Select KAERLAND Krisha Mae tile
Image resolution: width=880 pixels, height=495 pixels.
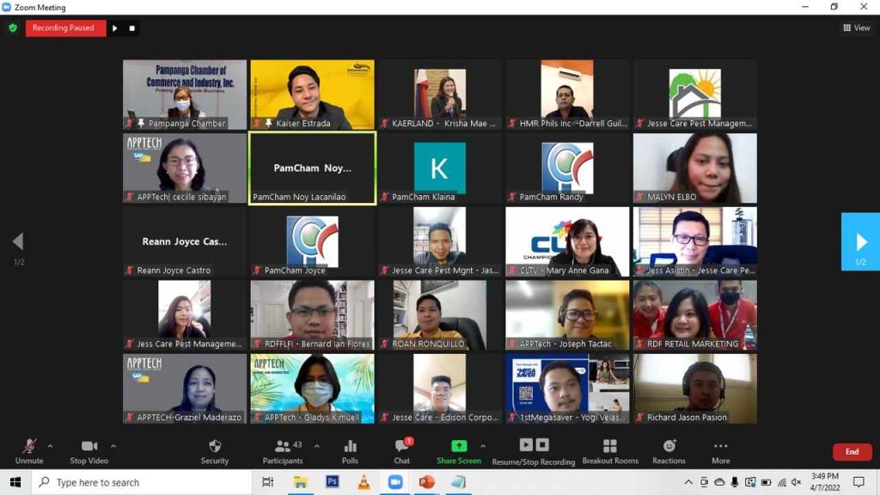point(439,95)
